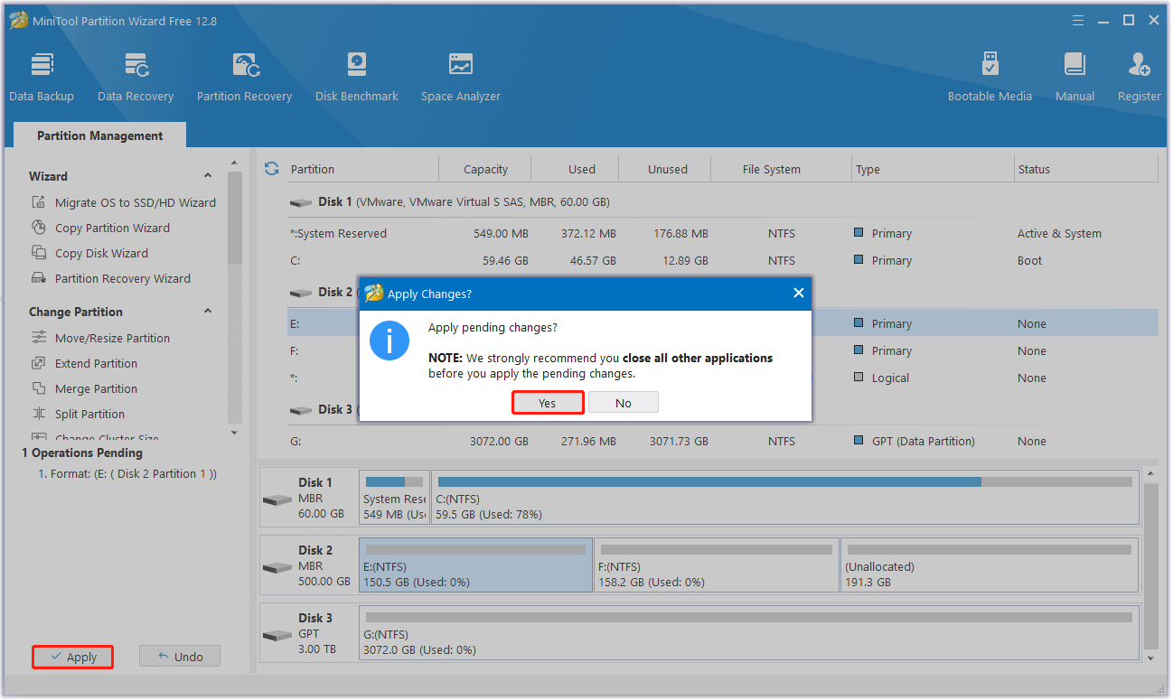
Task: Sort by File System column header
Action: click(782, 169)
